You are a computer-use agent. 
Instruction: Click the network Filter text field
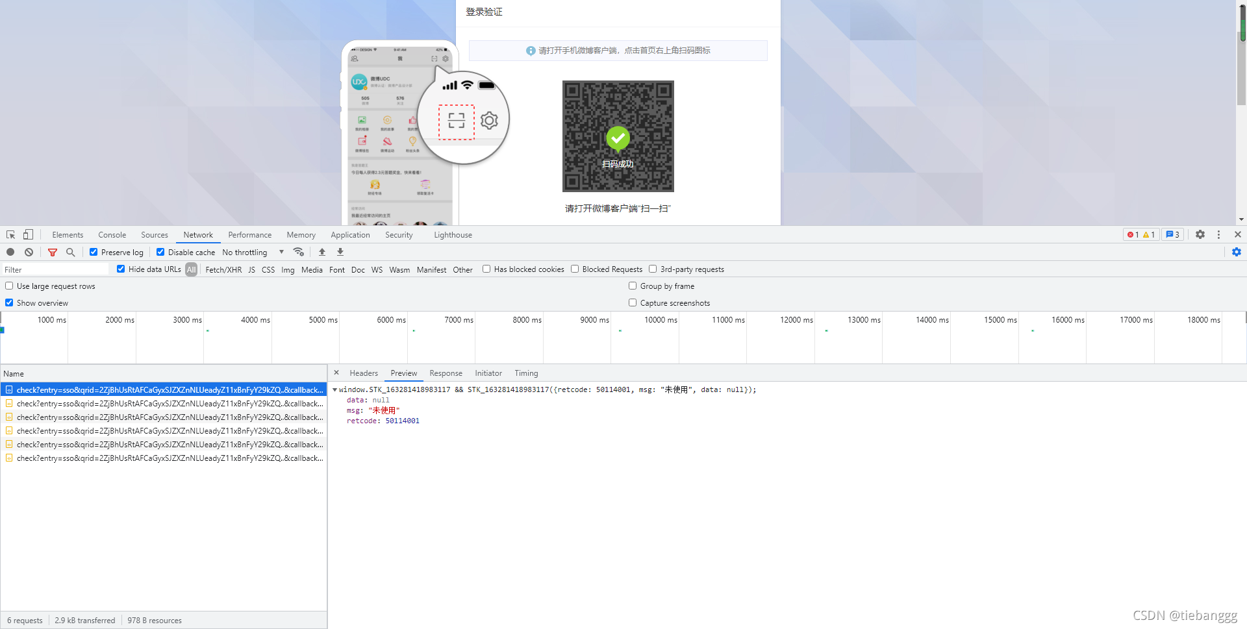(x=55, y=269)
